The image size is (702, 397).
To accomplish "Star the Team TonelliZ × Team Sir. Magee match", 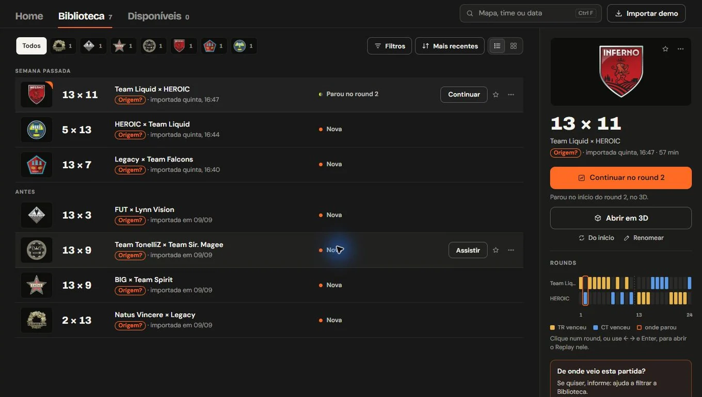I will point(496,250).
